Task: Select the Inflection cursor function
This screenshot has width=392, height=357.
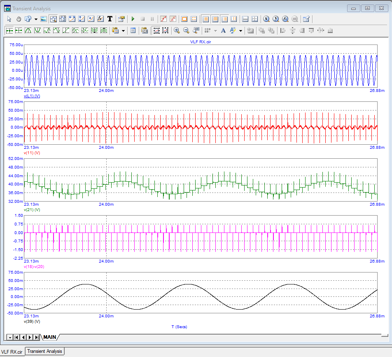Action: pyautogui.click(x=66, y=31)
